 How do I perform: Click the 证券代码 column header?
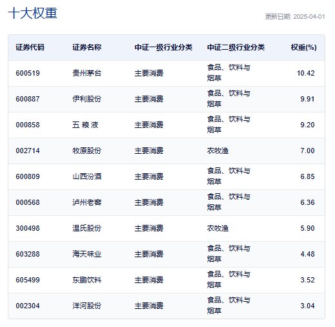pyautogui.click(x=30, y=47)
